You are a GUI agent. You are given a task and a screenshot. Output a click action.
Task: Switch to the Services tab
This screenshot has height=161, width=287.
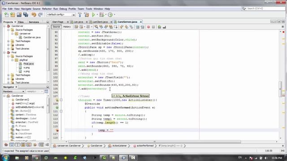coord(34,22)
